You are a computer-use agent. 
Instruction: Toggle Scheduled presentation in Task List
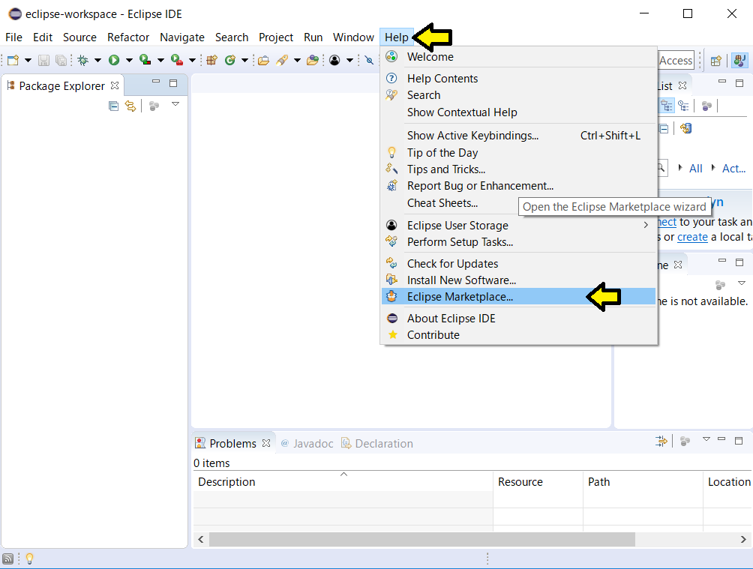tap(683, 106)
